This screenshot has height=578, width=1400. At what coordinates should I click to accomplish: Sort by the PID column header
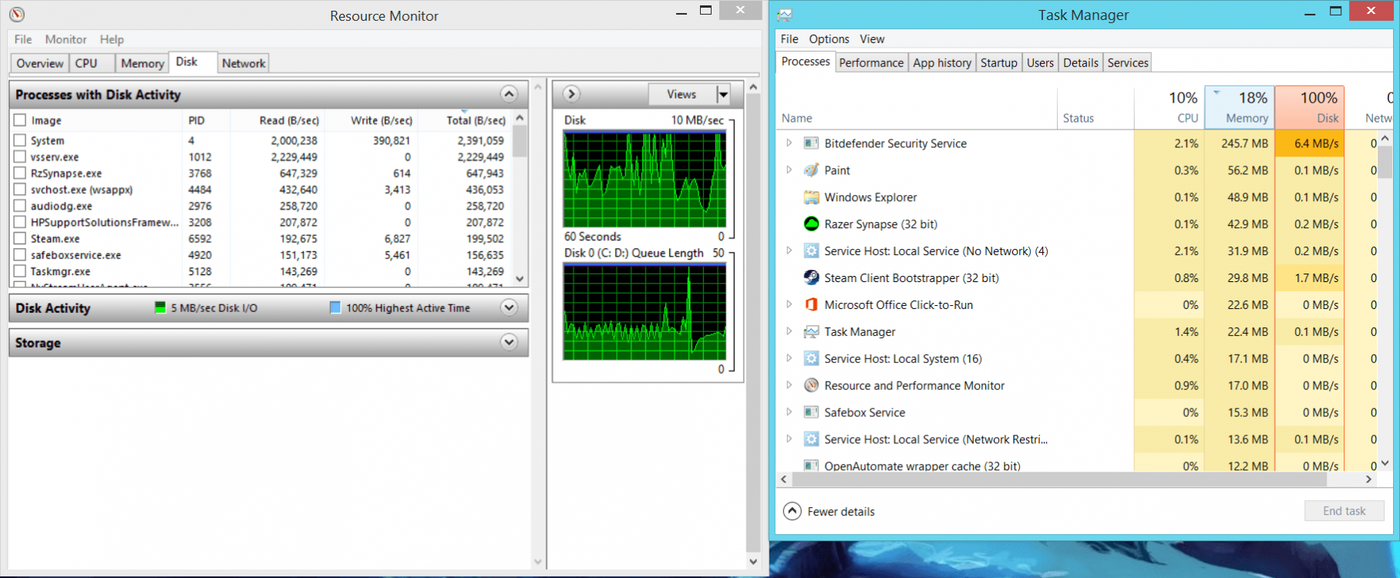(205, 120)
